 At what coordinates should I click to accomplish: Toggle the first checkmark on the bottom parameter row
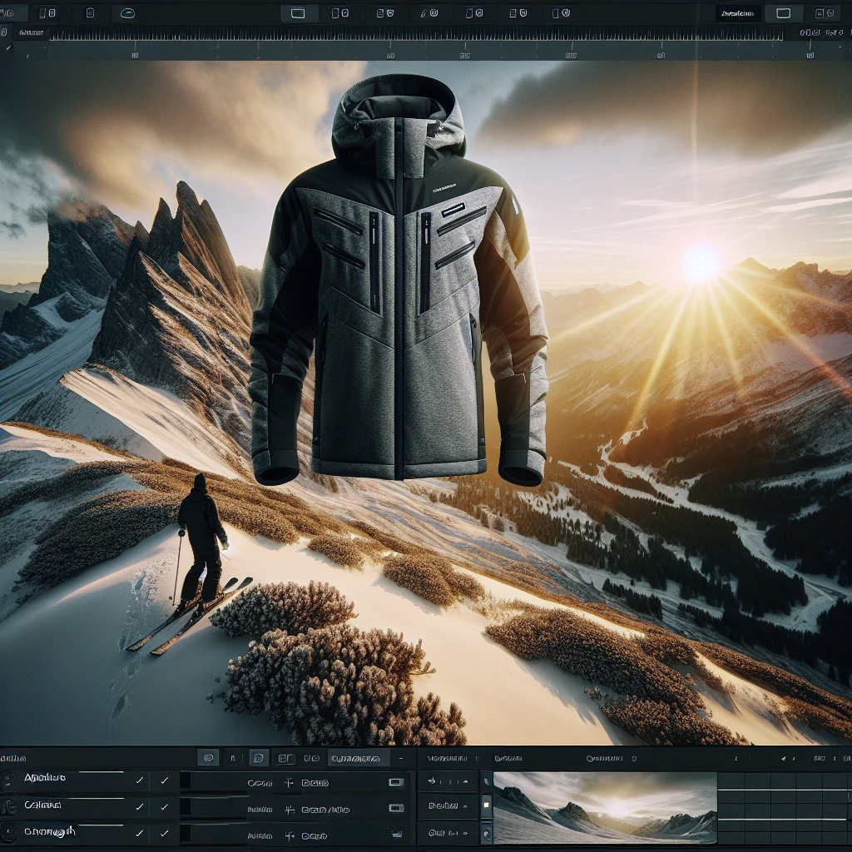pyautogui.click(x=140, y=833)
